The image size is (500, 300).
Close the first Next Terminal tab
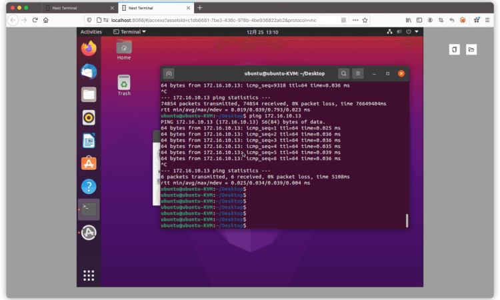(112, 8)
